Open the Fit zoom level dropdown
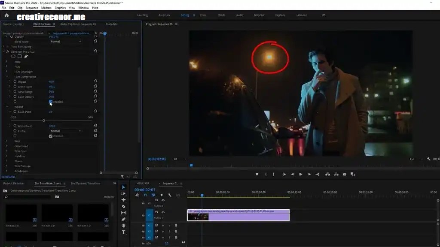This screenshot has height=247, width=440. [180, 159]
